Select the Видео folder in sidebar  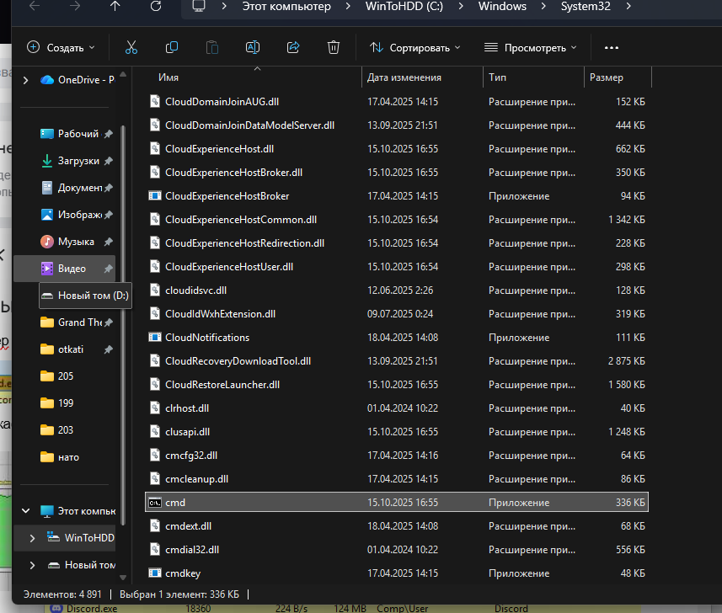tap(72, 269)
